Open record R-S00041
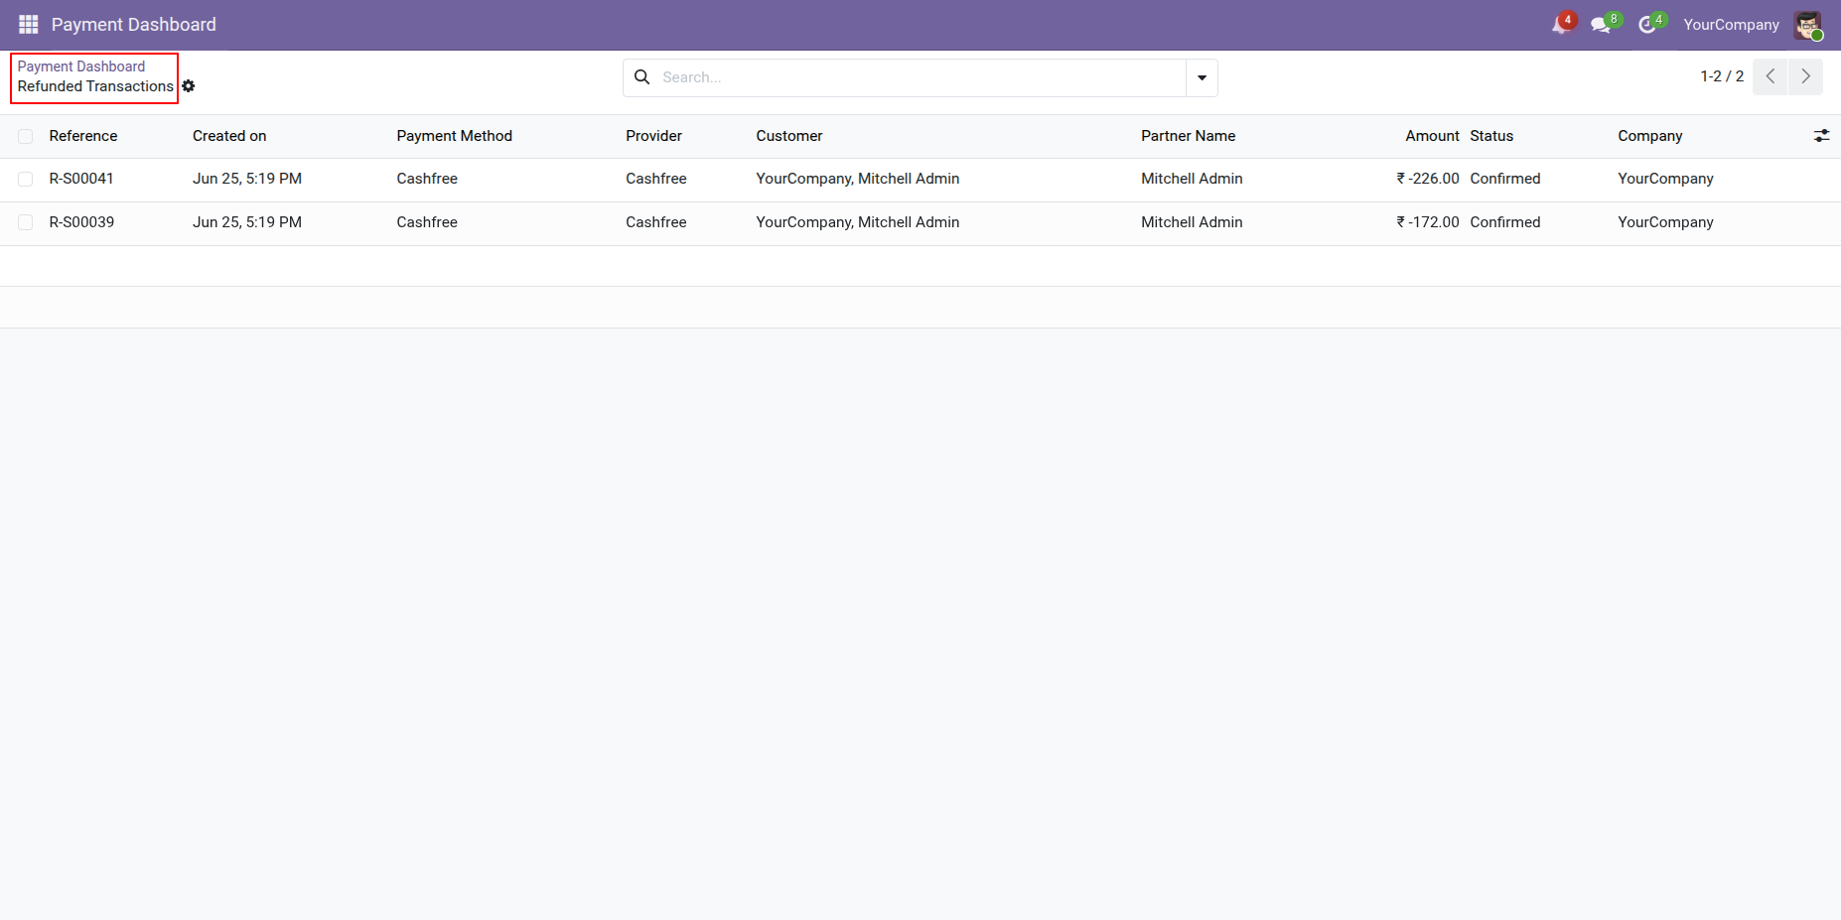This screenshot has height=920, width=1841. [81, 179]
